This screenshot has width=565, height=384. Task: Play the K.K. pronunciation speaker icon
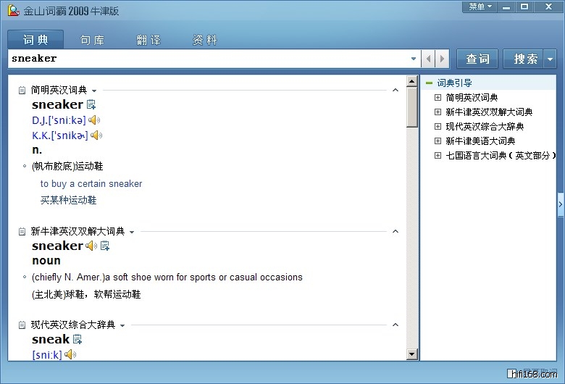96,135
